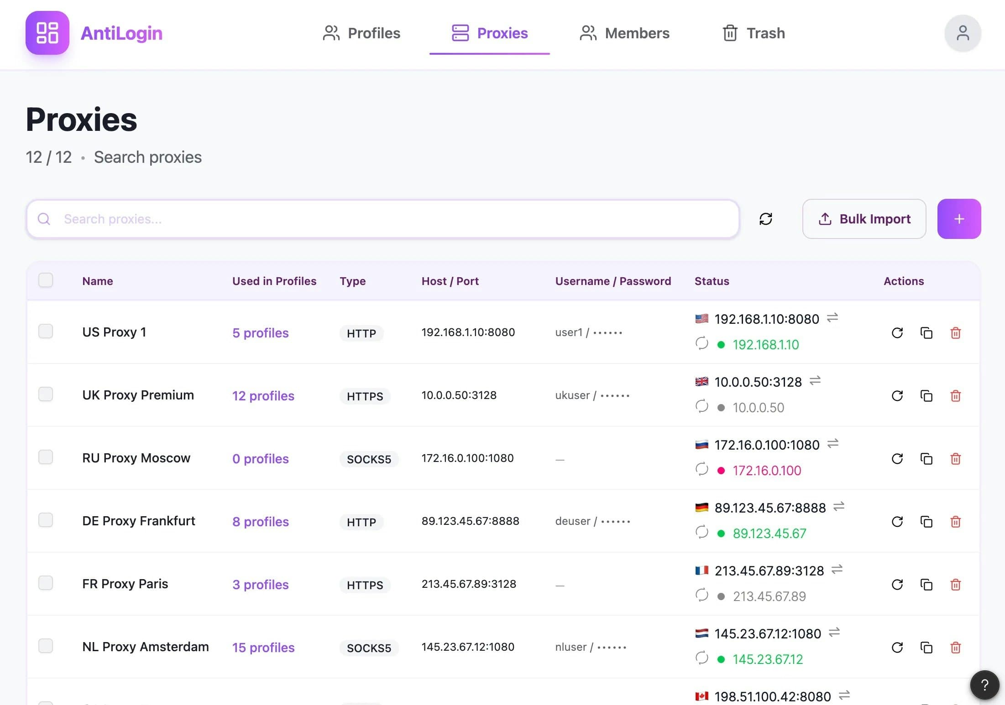Screen dimensions: 1005x705
Task: Open the add new proxy plus button
Action: click(x=958, y=219)
